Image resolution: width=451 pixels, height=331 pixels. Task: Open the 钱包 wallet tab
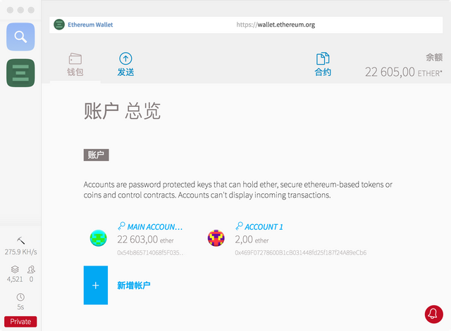pos(75,65)
